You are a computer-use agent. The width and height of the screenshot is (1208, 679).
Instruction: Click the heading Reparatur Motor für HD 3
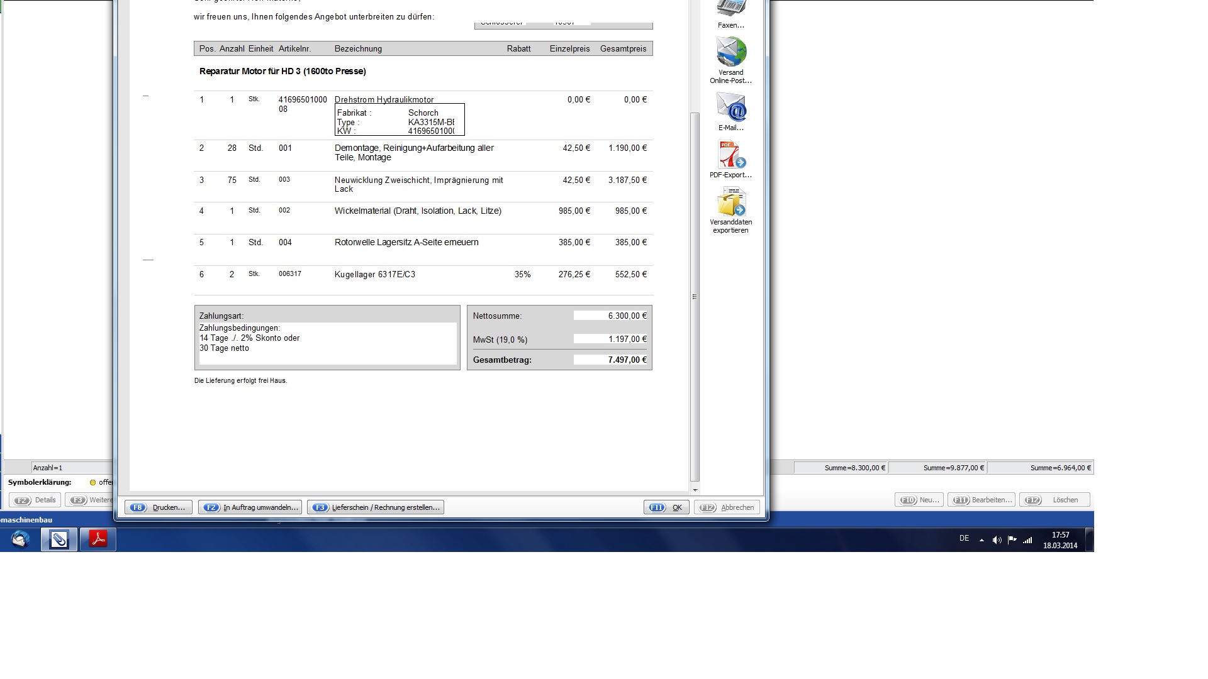point(282,72)
